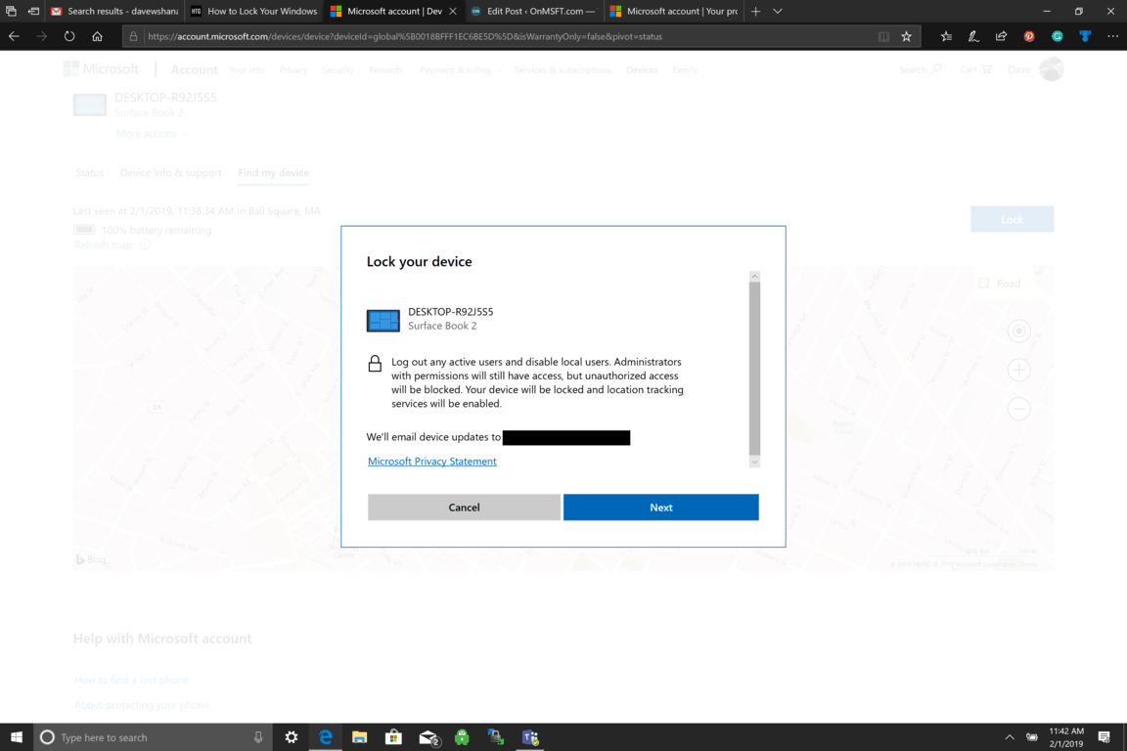The image size is (1127, 751).
Task: Click the dialog scrollbar up arrow
Action: coord(754,277)
